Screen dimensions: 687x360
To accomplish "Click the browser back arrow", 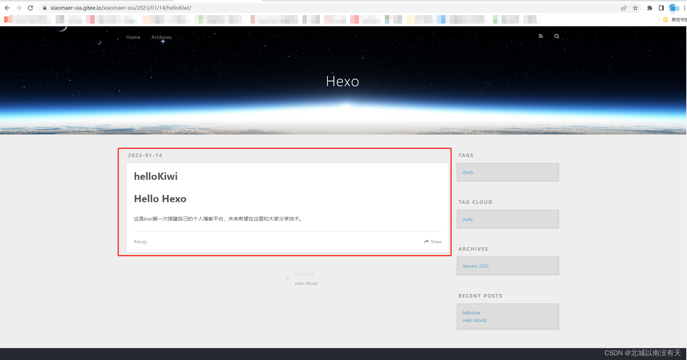I will (7, 8).
